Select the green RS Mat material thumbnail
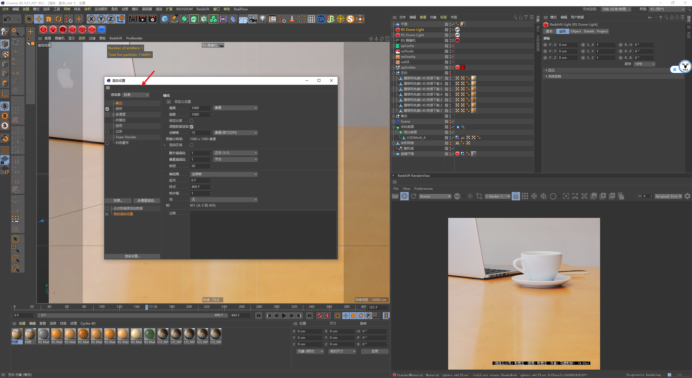This screenshot has height=378, width=692. tap(149, 334)
